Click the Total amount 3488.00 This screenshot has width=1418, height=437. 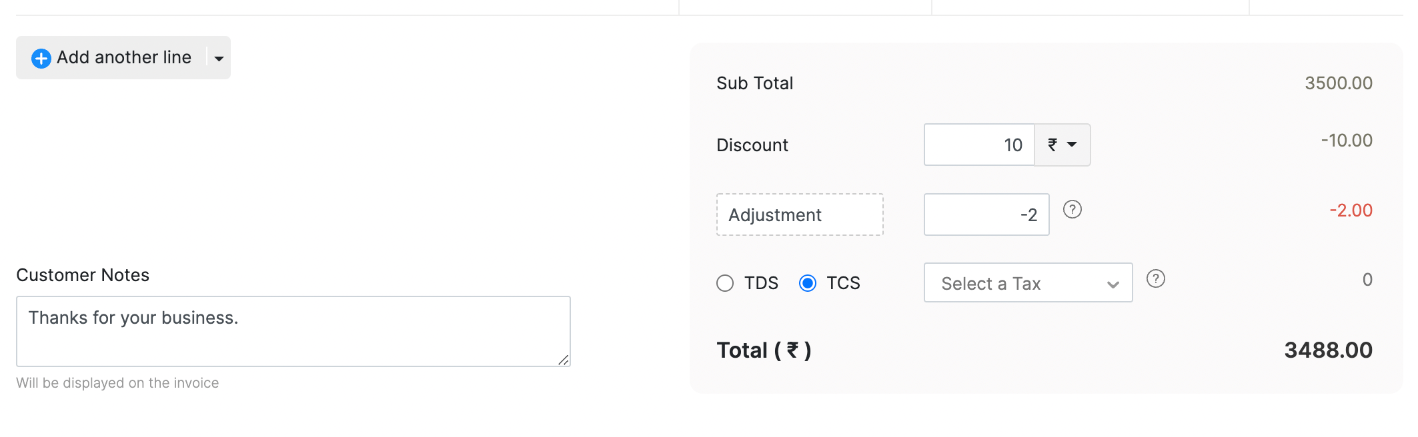[1328, 350]
